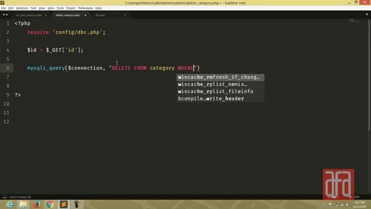The width and height of the screenshot is (371, 209).
Task: Click the closing ?> tag
Action: 18,95
